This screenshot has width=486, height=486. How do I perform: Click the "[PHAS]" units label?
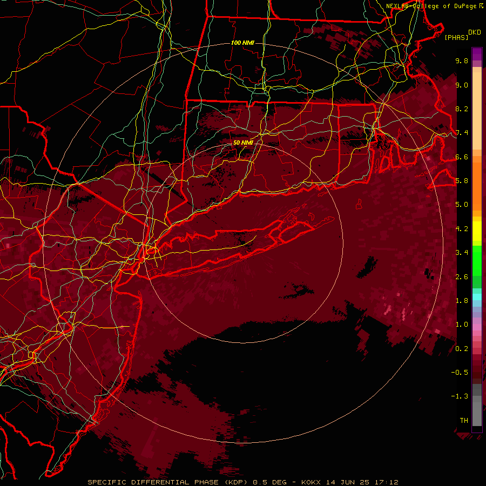pyautogui.click(x=456, y=38)
